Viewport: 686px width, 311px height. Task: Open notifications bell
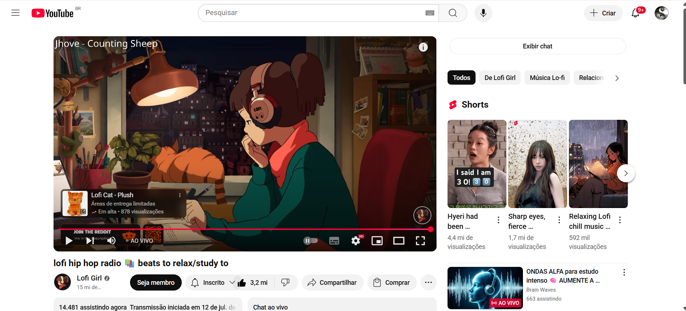click(x=636, y=13)
